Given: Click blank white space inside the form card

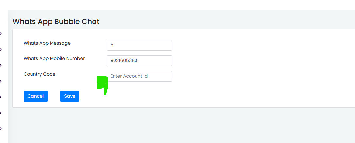Looking at the screenshot, I should [261, 68].
